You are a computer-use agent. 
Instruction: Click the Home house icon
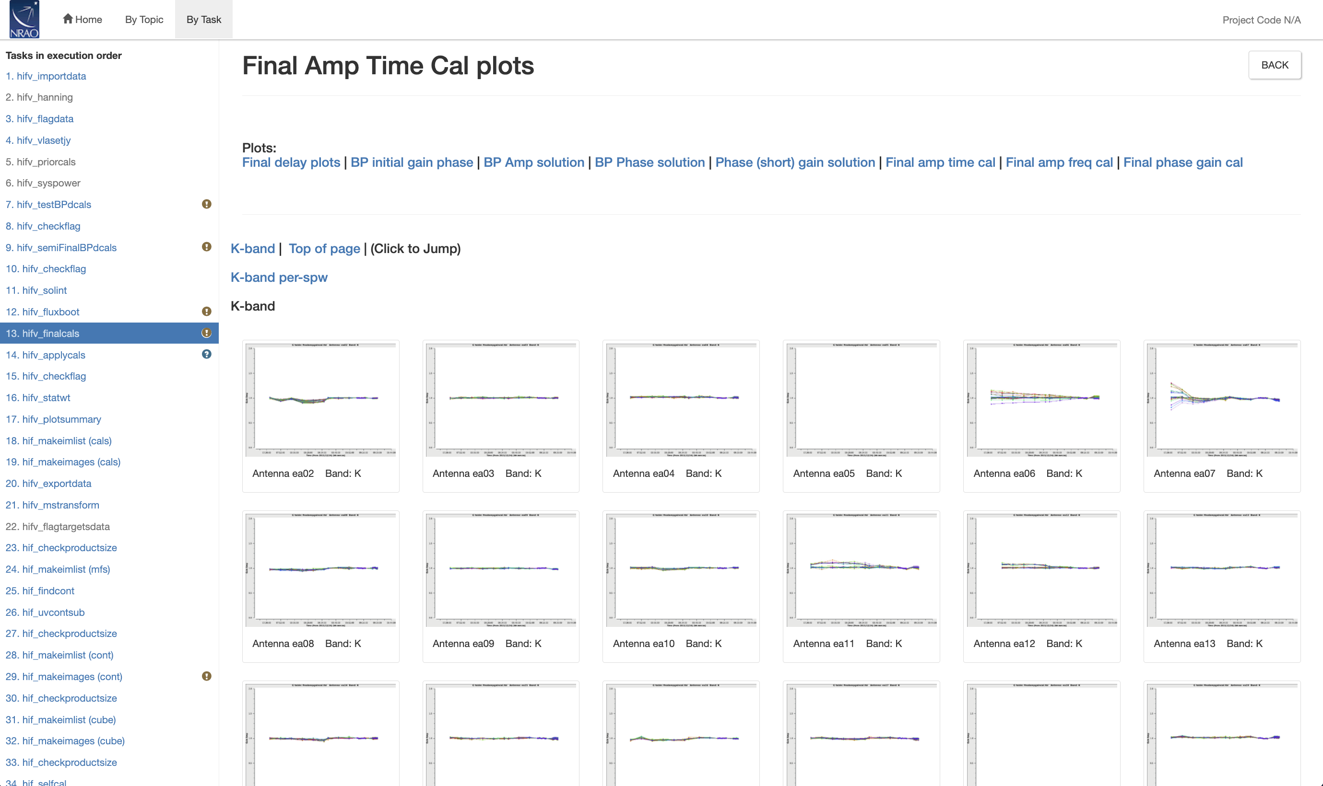pos(68,19)
